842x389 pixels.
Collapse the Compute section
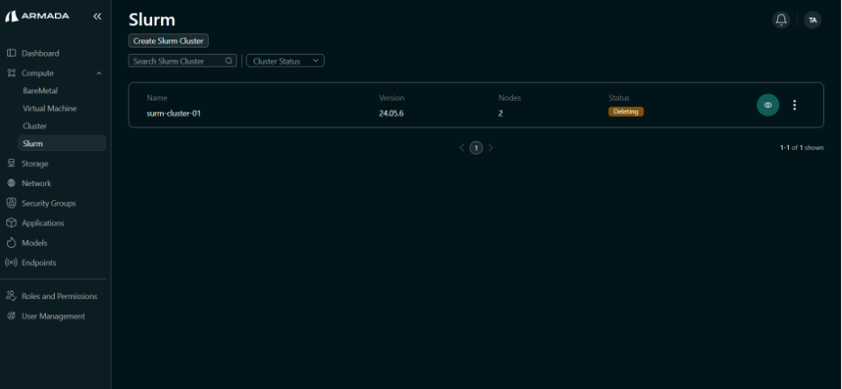pos(98,73)
